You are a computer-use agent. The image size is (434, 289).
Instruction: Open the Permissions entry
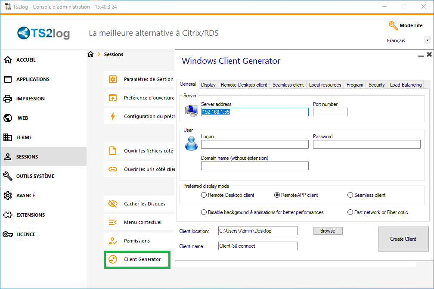tap(139, 241)
